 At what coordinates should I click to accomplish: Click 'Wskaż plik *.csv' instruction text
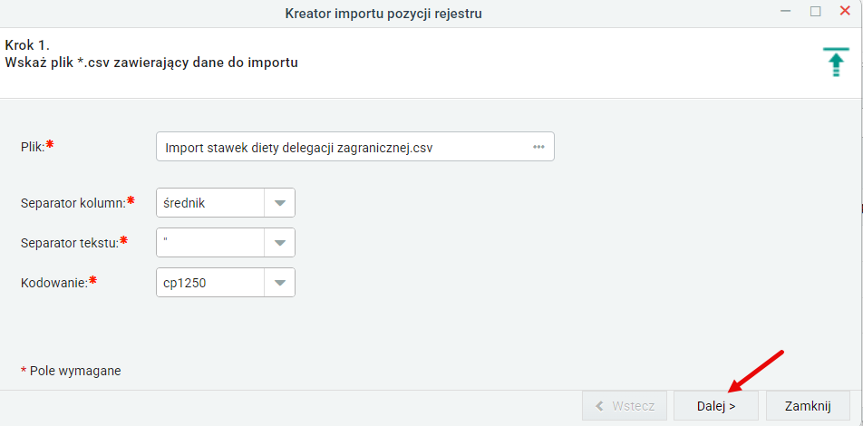151,63
